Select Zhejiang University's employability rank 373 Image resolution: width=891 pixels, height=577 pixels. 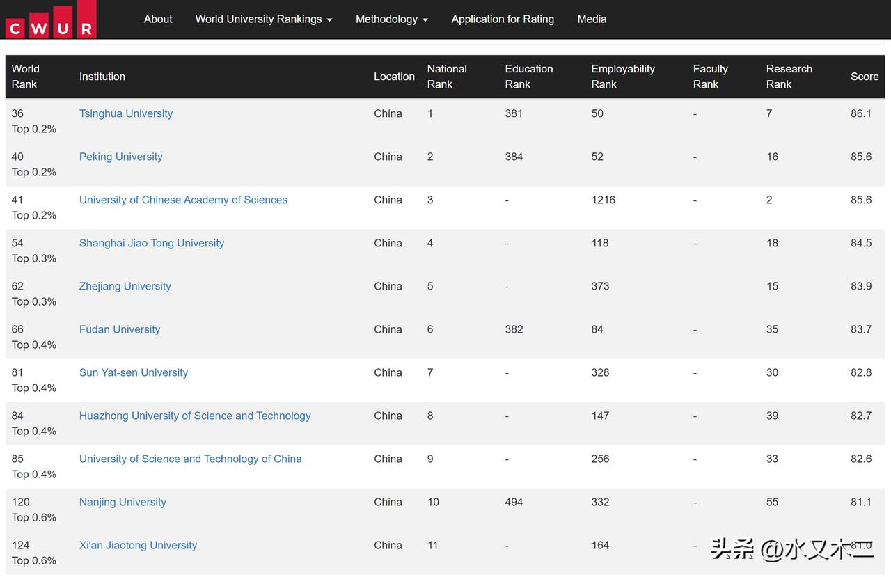coord(600,286)
